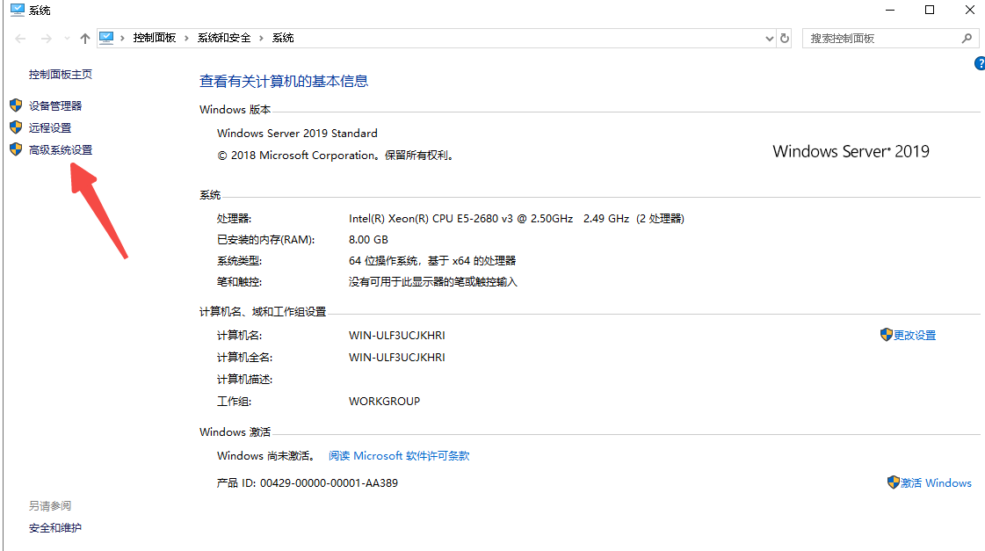Close the System window

(x=969, y=10)
